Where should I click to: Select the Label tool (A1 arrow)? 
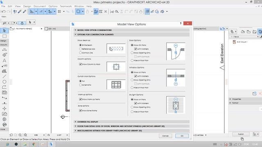[5, 66]
